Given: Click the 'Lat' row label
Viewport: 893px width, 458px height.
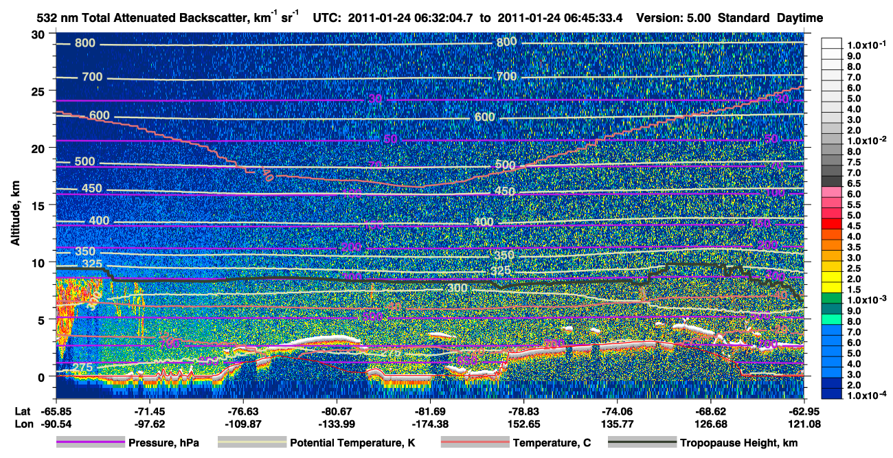Looking at the screenshot, I should pyautogui.click(x=22, y=412).
